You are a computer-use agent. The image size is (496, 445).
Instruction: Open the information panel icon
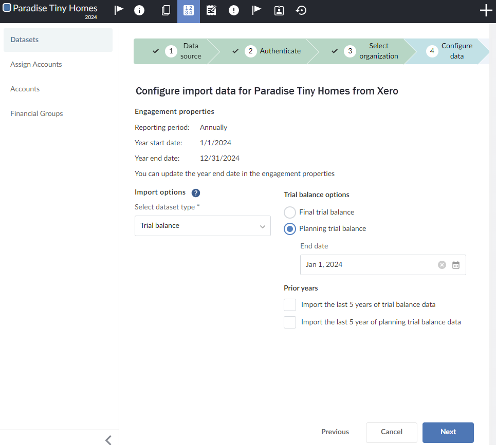pyautogui.click(x=139, y=10)
